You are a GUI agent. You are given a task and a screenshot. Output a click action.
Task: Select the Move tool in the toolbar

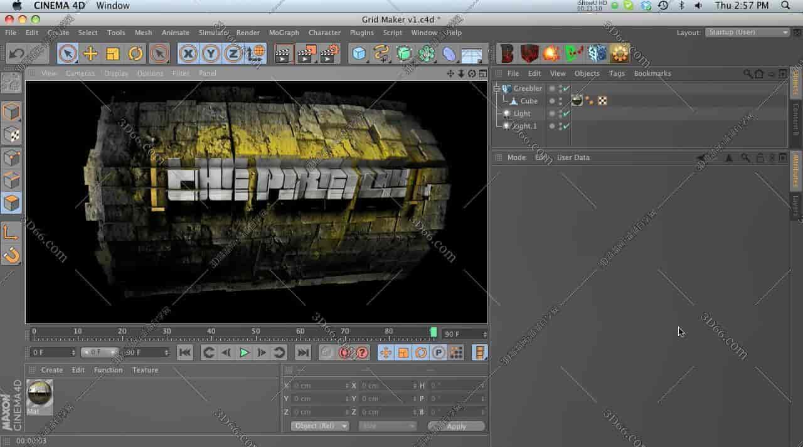tap(90, 53)
